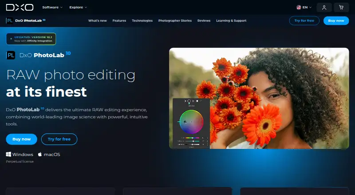Viewport: 355px width, 195px height.
Task: Click DxO PhotoLab 10 title in sub-navigation
Action: click(x=30, y=20)
